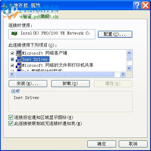Switch to the 验证 tab

coord(30,16)
